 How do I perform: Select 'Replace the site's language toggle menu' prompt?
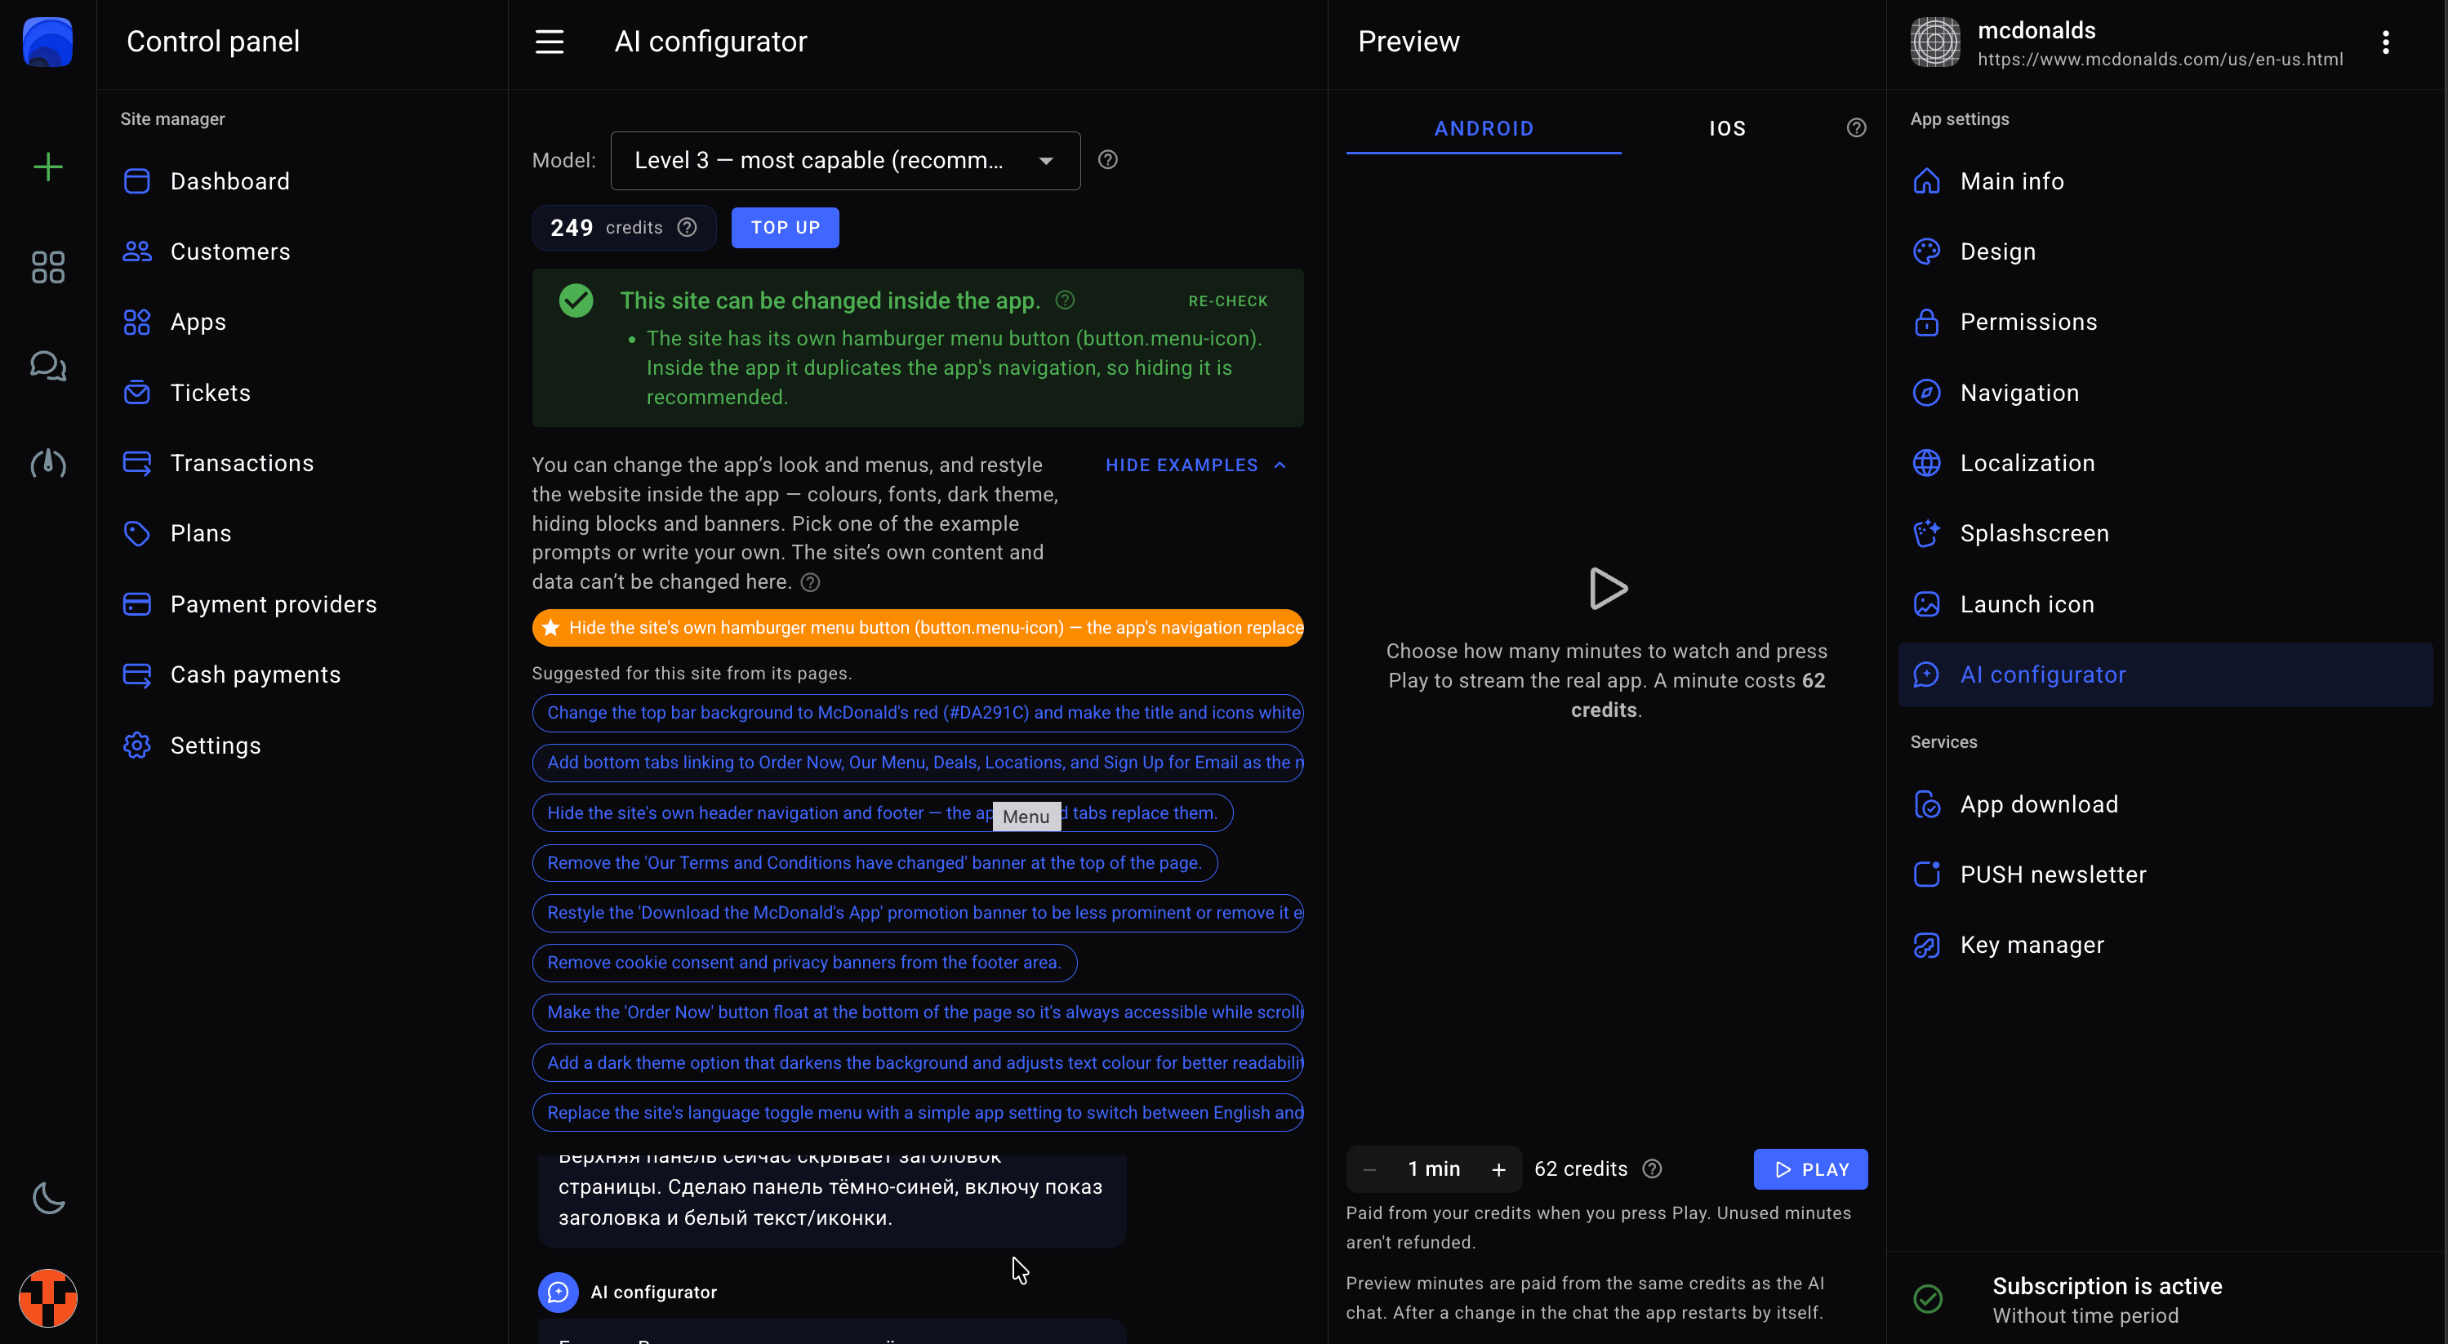pos(918,1113)
